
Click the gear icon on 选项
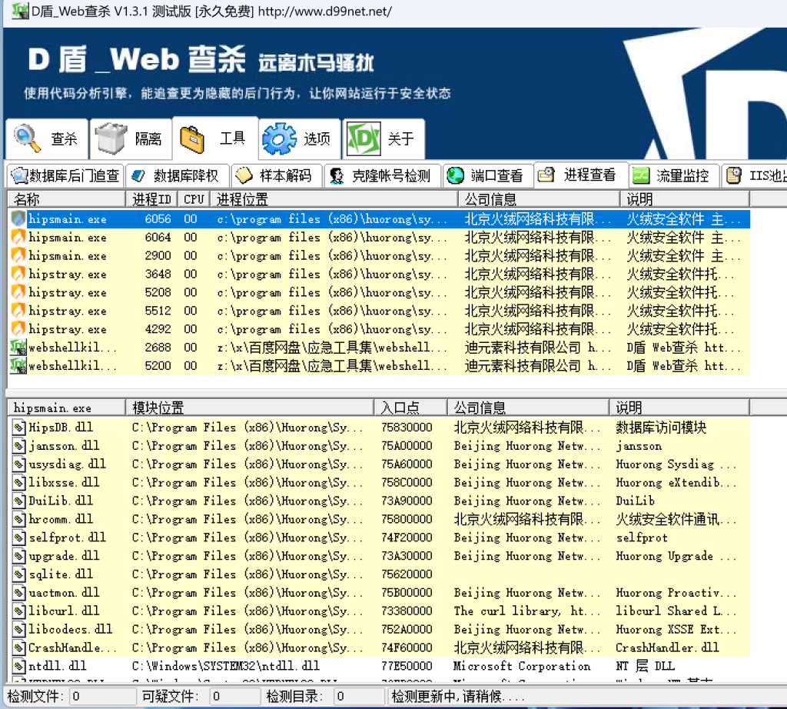pos(280,138)
